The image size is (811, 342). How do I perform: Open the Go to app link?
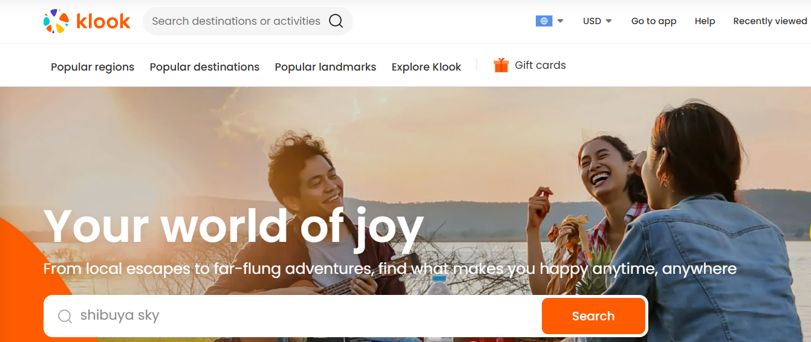pos(654,21)
